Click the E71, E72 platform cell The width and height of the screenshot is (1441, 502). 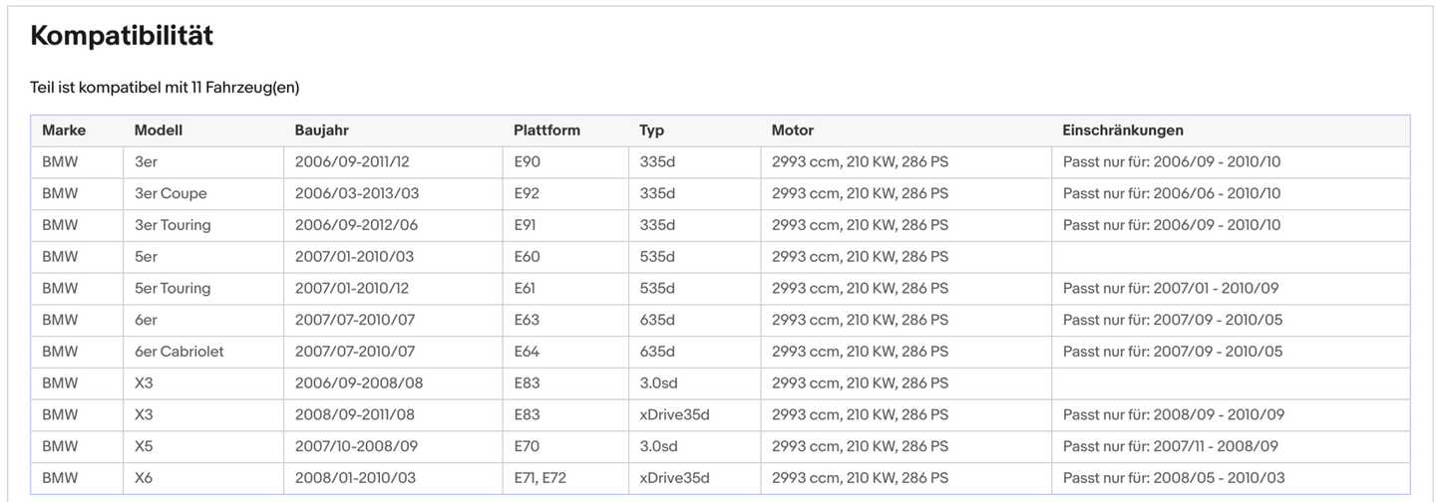point(542,478)
